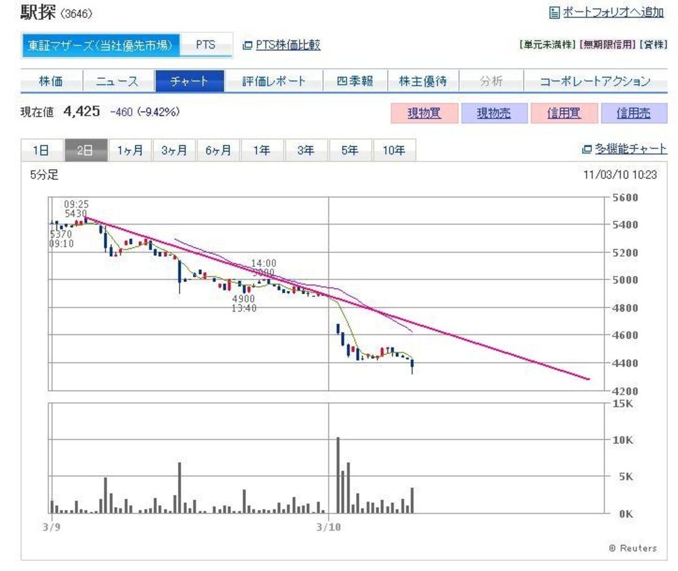Select the 6ヶ月 chart range
This screenshot has width=678, height=571.
(218, 151)
